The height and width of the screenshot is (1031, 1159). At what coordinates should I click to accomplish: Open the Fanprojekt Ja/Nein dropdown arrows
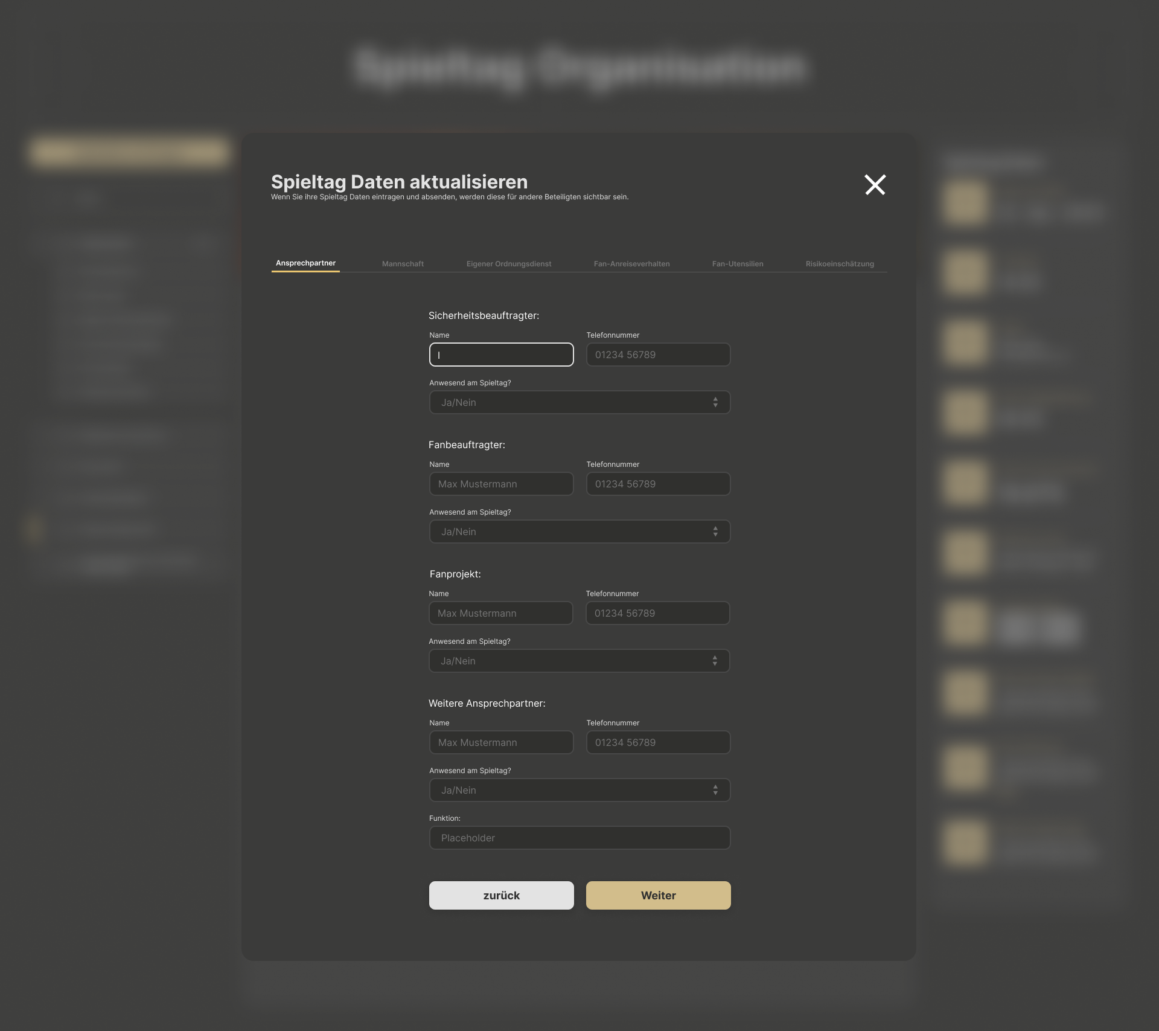coord(715,661)
